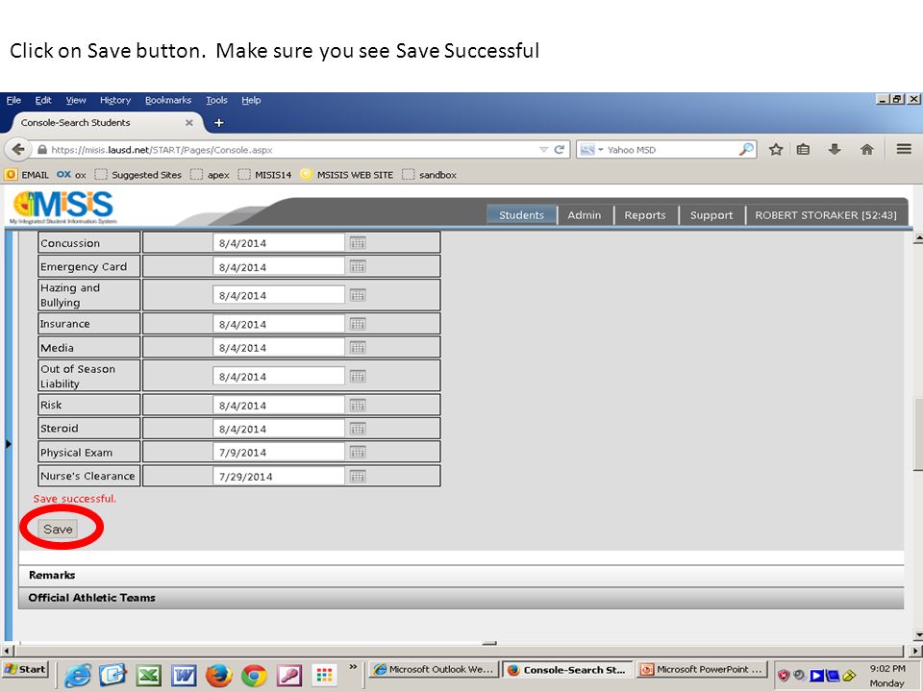Expand the Remarks section

click(x=461, y=575)
